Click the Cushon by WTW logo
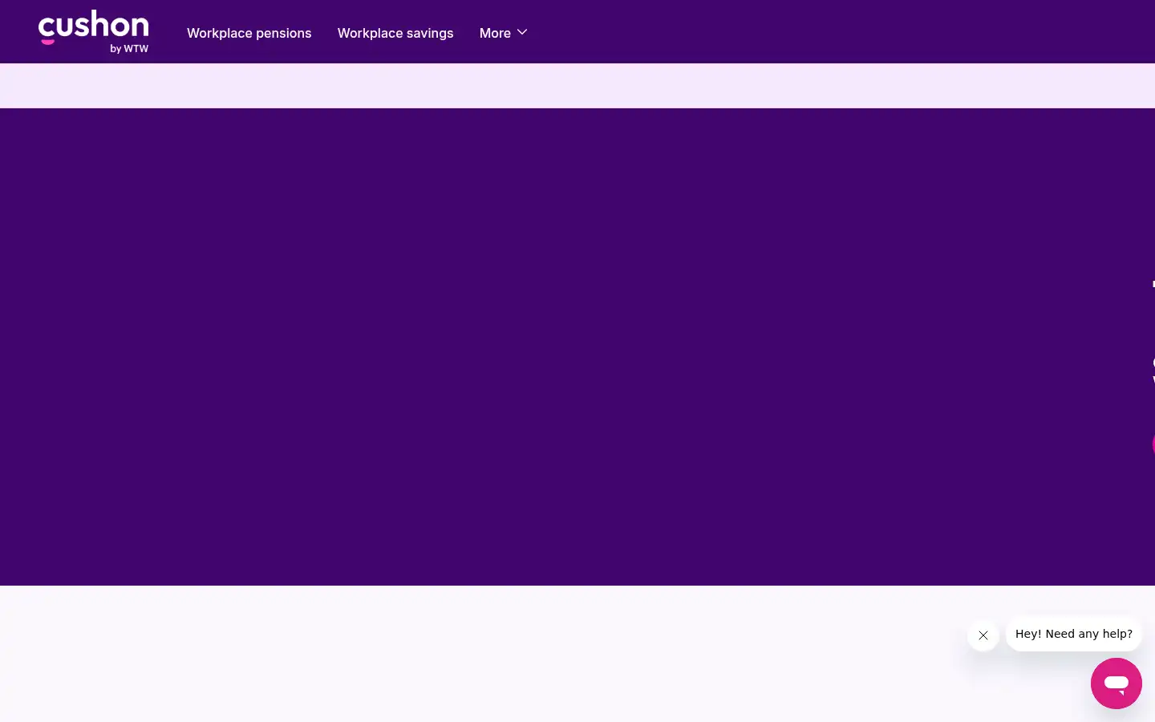 [x=94, y=32]
